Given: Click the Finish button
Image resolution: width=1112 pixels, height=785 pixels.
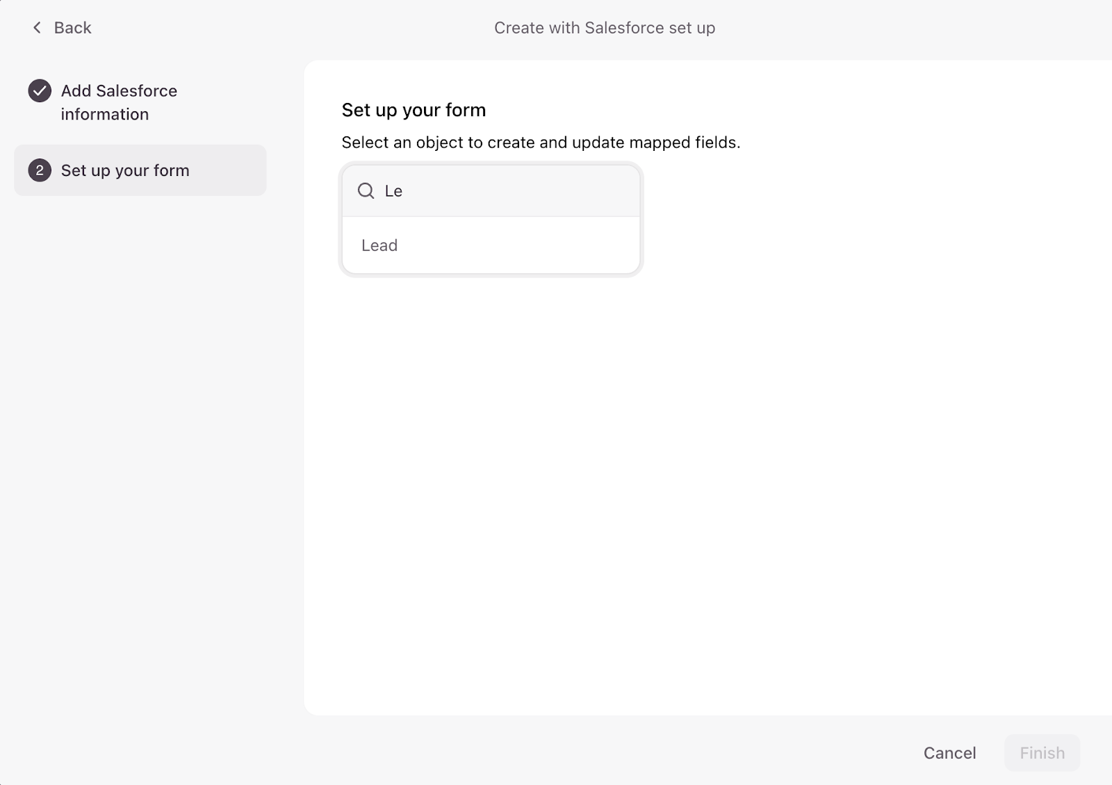Looking at the screenshot, I should [1041, 753].
